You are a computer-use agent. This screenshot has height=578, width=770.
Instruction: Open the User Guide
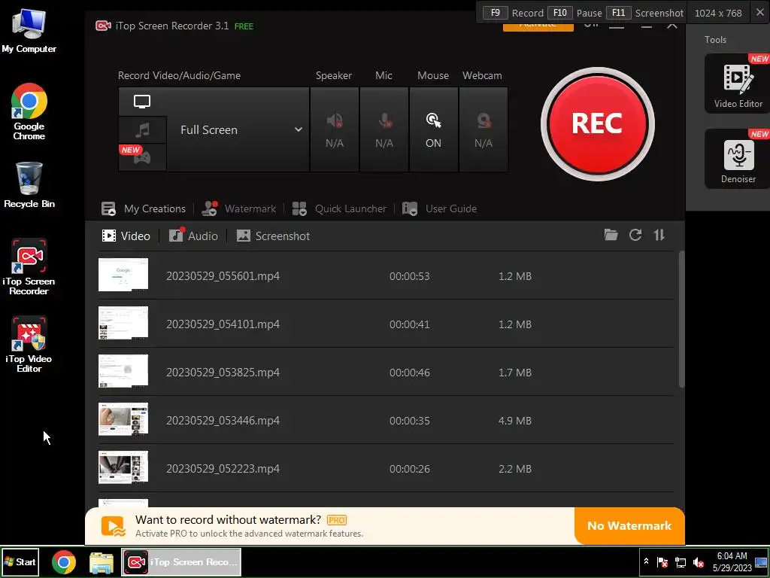tap(439, 208)
